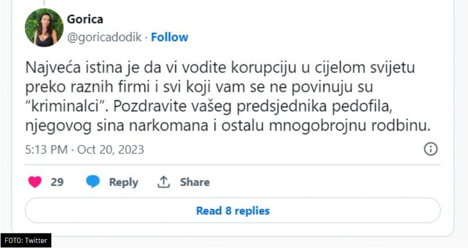Open Read 8 replies
468x248 pixels.
233,211
